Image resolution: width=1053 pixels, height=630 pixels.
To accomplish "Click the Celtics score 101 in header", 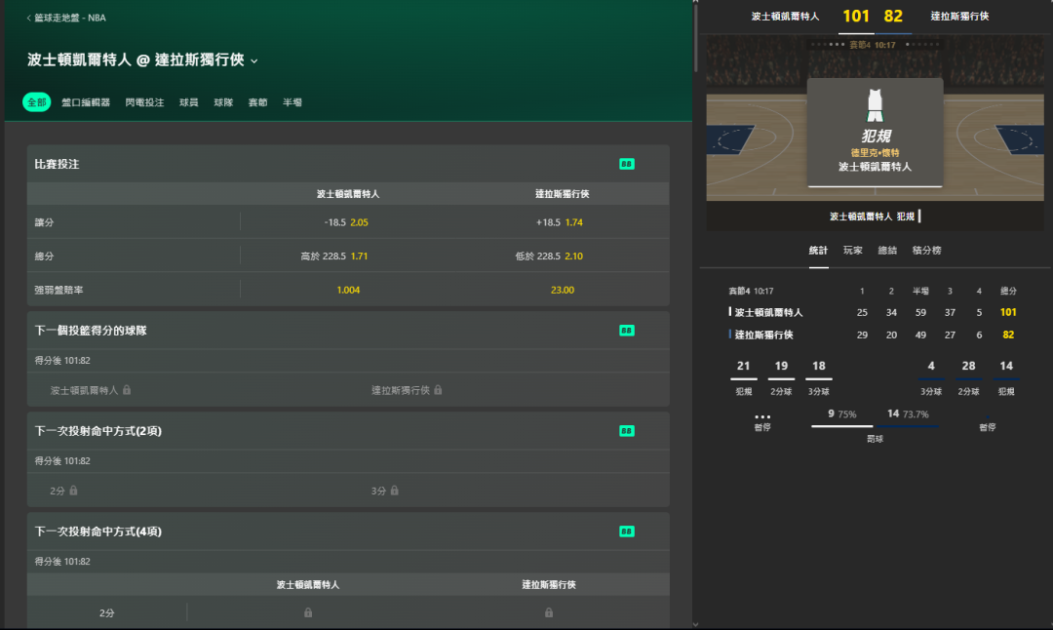I will 856,17.
